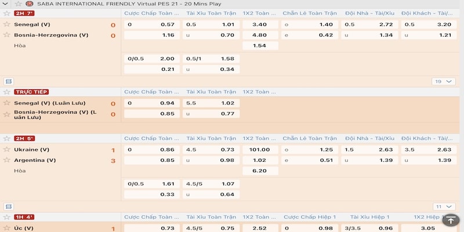Viewport: 464px width, 232px height.
Task: Open stats icon below Senegal match
Action: [8, 81]
